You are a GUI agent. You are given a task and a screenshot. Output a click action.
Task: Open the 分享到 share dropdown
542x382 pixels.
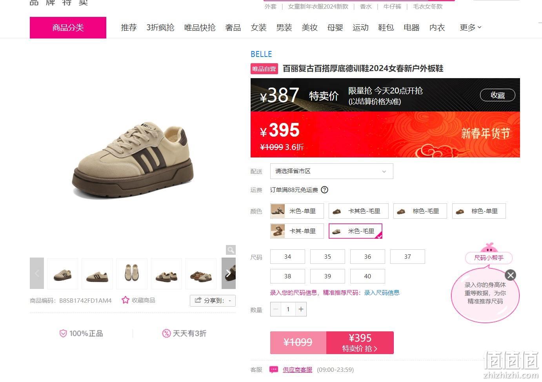click(213, 300)
